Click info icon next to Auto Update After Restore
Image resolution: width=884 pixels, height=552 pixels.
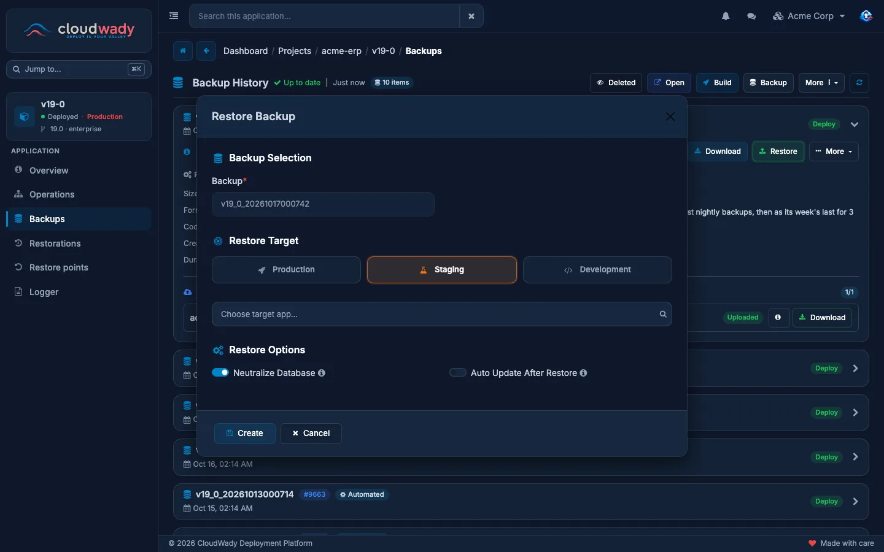[583, 373]
